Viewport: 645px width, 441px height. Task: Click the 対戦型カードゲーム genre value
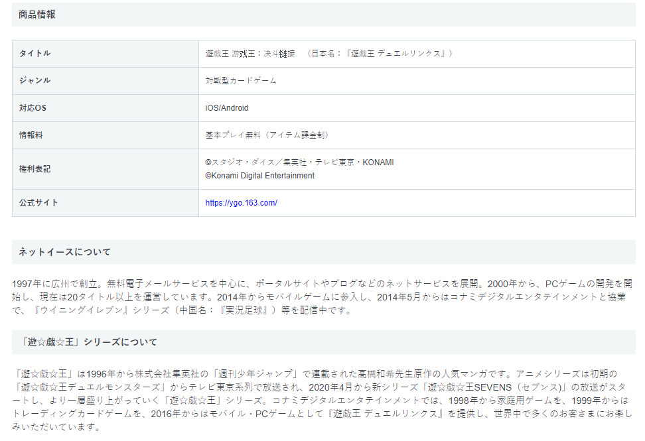click(241, 80)
